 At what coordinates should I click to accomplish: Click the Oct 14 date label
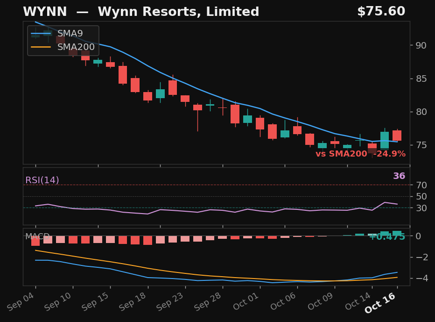[x=358, y=301]
